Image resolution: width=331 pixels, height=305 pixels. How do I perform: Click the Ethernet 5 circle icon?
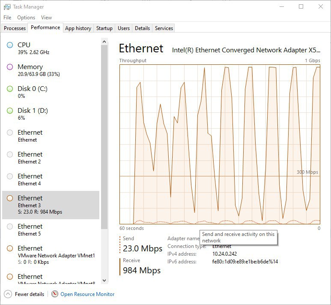(10, 226)
